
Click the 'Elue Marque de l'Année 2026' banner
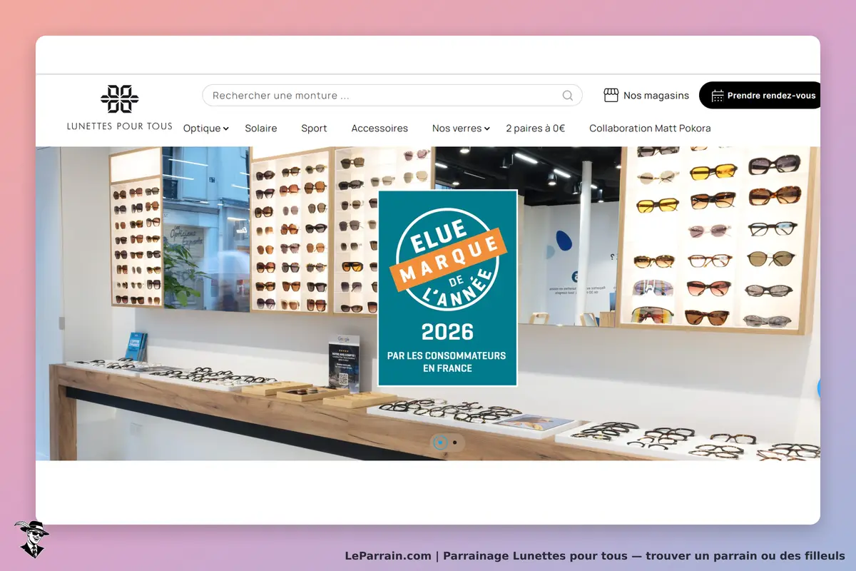pos(447,288)
